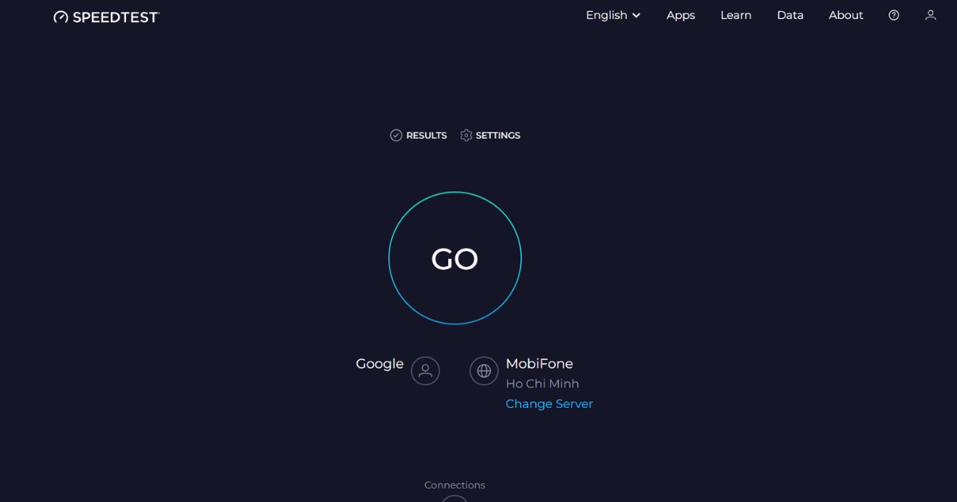Click the circled user icon beside Google
Screen dimensions: 957x502
[x=425, y=371]
